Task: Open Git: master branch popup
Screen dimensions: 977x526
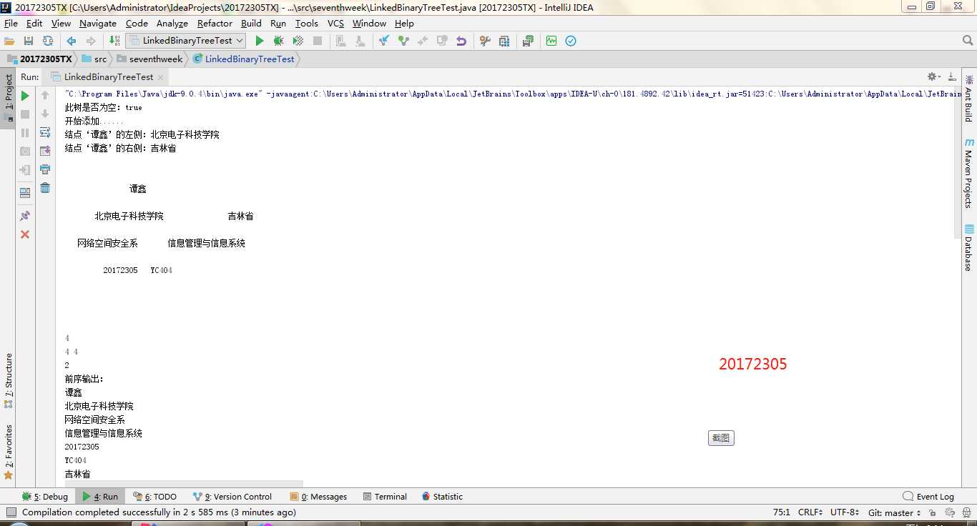Action: (x=894, y=512)
